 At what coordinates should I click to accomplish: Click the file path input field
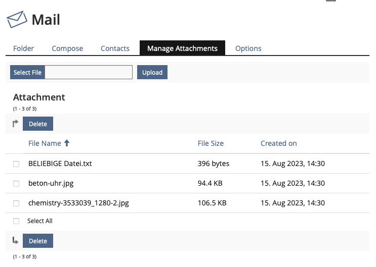point(89,72)
